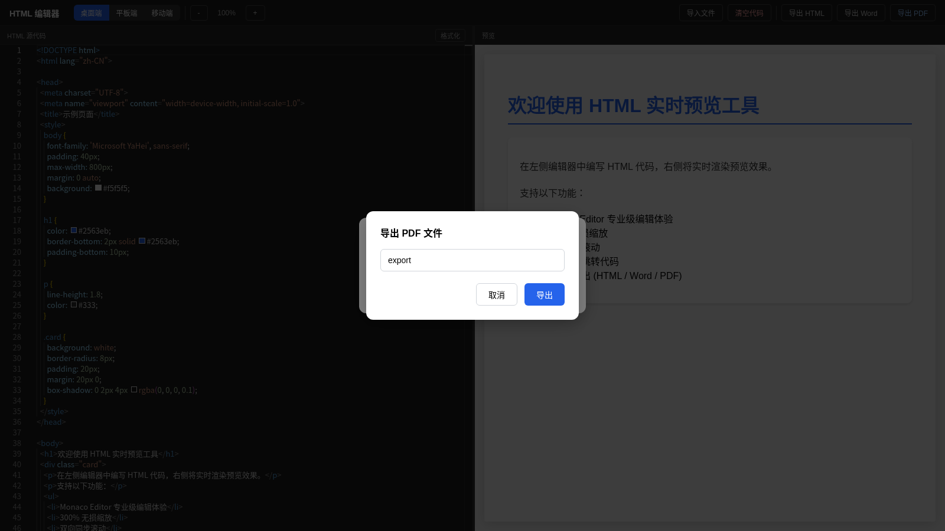Click the <div class="card"> code line
Screen dimensions: 945x531
coord(73,464)
